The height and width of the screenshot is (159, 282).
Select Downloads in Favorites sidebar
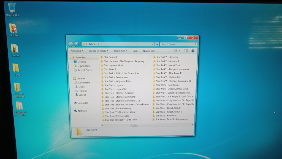tap(83, 66)
